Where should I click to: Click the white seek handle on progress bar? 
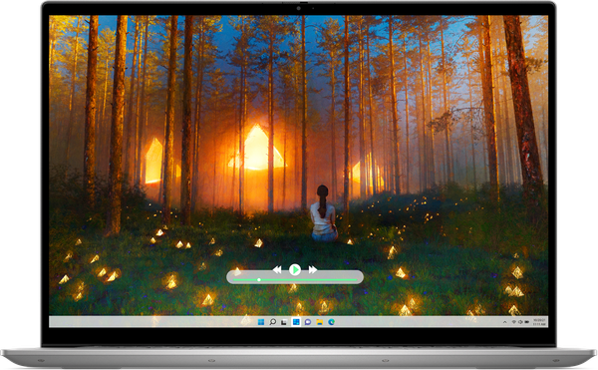click(259, 280)
